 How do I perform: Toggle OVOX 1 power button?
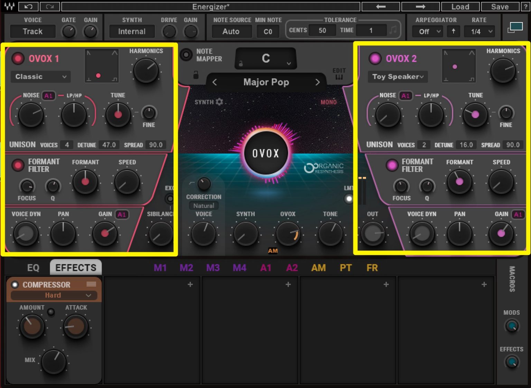click(x=18, y=58)
